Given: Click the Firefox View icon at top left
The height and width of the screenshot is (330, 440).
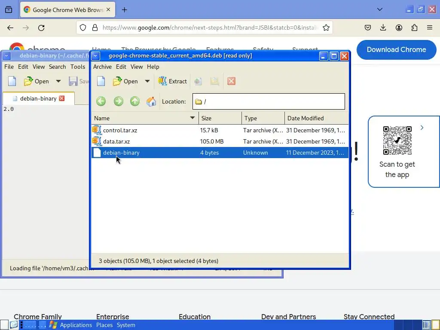Looking at the screenshot, I should [x=9, y=9].
